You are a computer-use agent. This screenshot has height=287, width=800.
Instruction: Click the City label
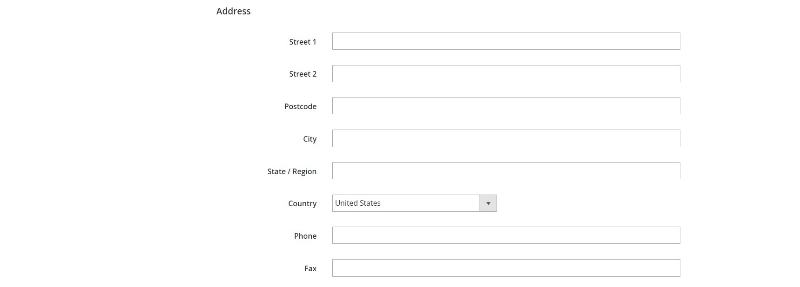point(309,139)
